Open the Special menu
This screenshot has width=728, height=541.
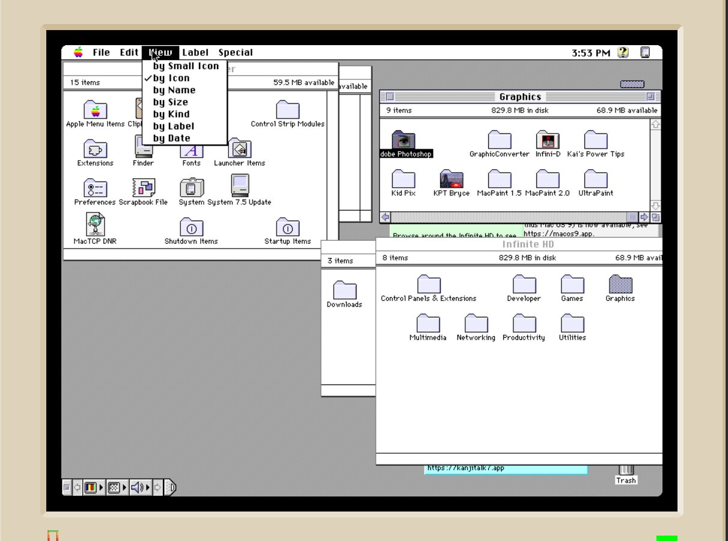pyautogui.click(x=236, y=52)
